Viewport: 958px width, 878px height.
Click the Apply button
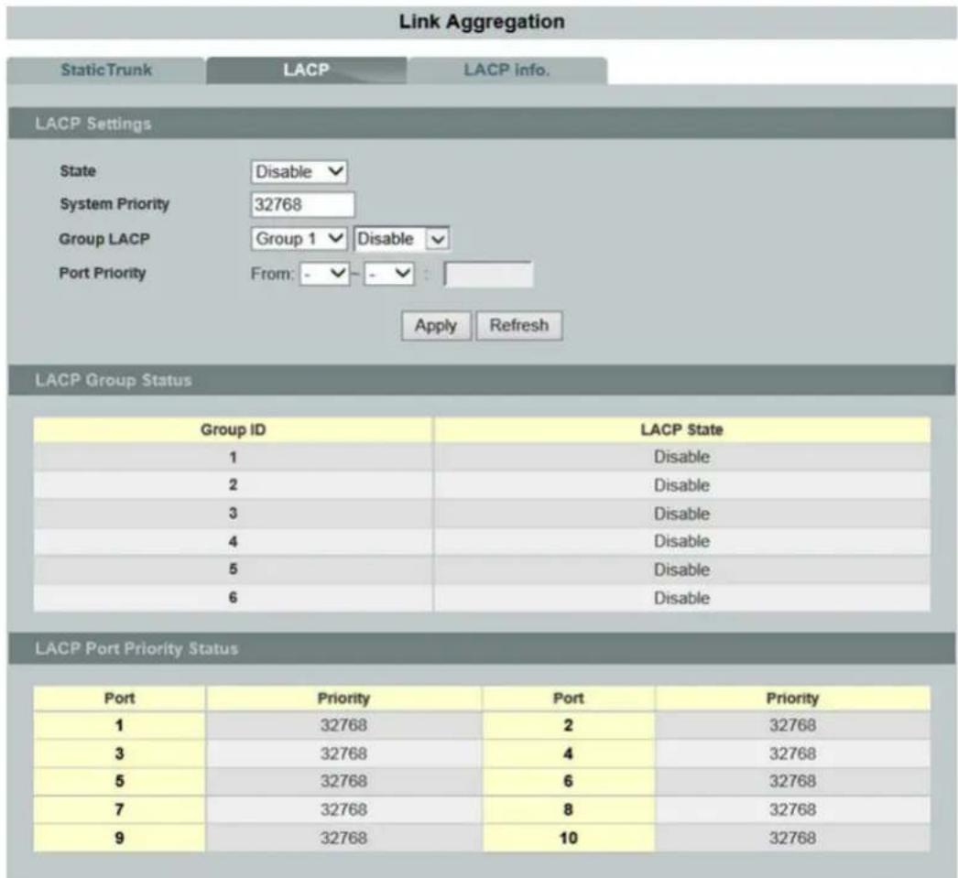[436, 325]
